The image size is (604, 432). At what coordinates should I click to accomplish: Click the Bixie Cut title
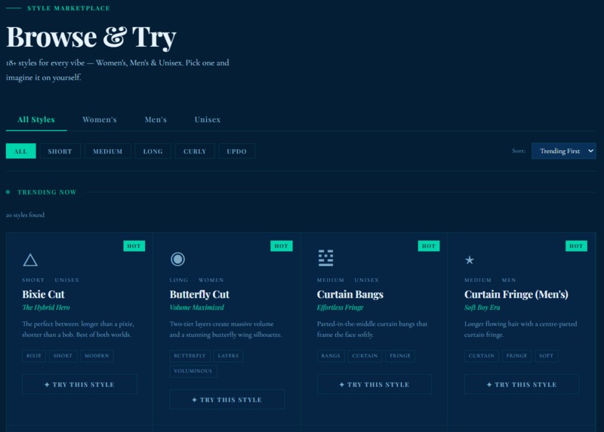coord(44,294)
